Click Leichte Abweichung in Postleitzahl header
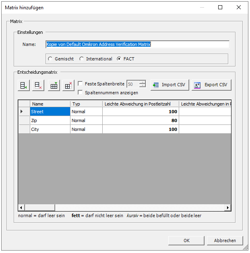Image resolution: width=250 pixels, height=253 pixels. coord(140,104)
